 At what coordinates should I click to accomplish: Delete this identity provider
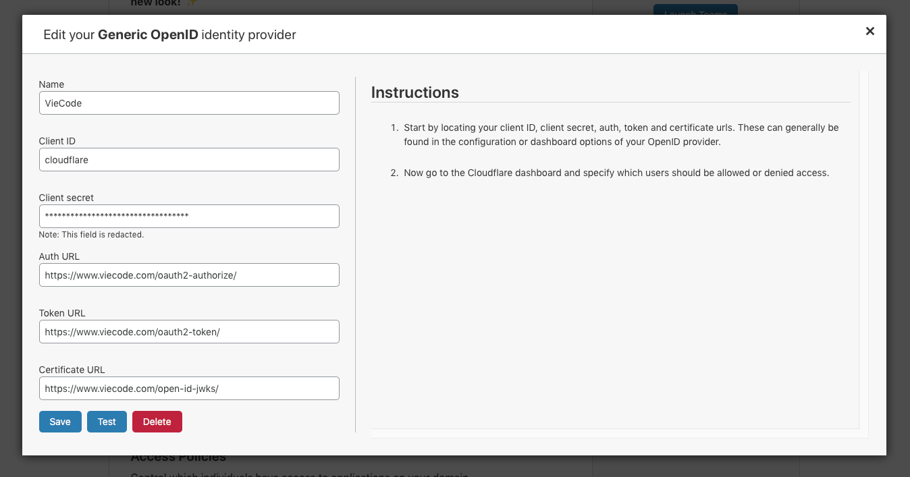[157, 422]
